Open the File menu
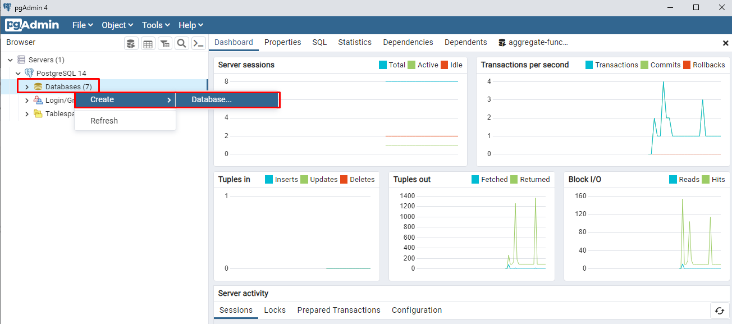 (x=83, y=25)
